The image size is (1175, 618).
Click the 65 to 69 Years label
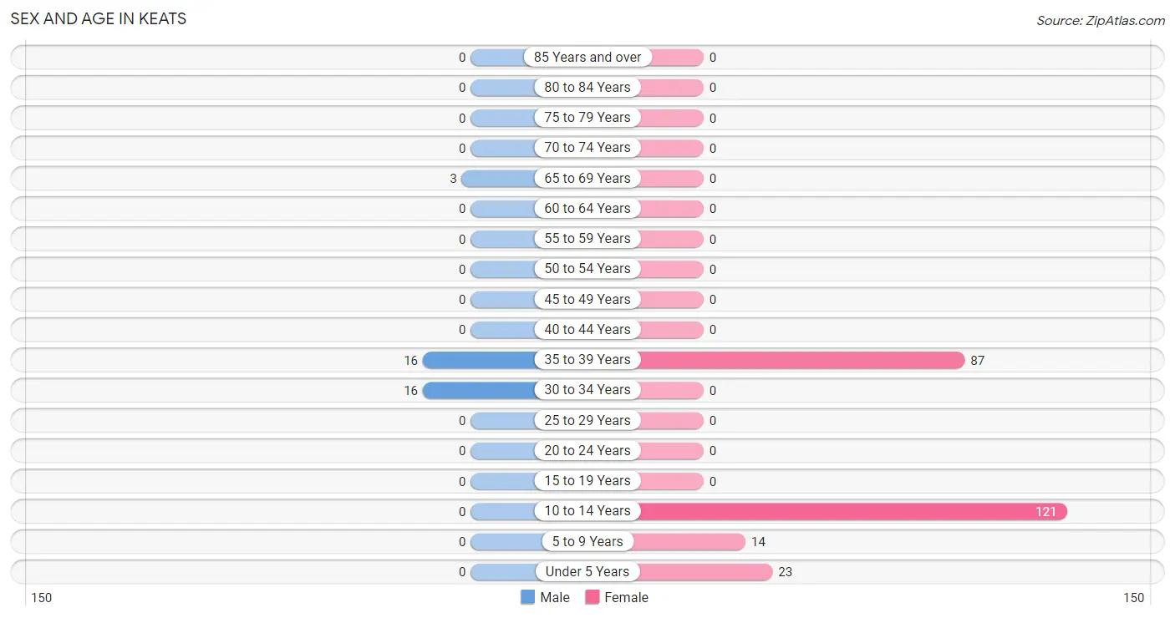point(587,178)
